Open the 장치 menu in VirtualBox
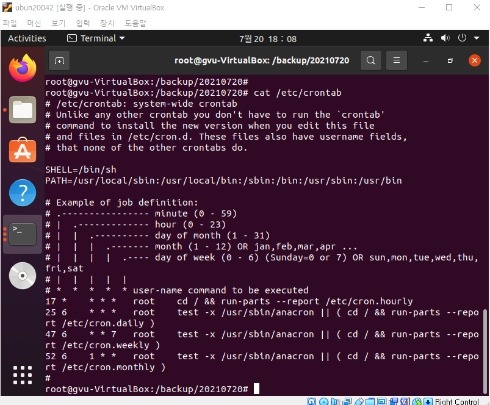This screenshot has width=490, height=405. (107, 23)
